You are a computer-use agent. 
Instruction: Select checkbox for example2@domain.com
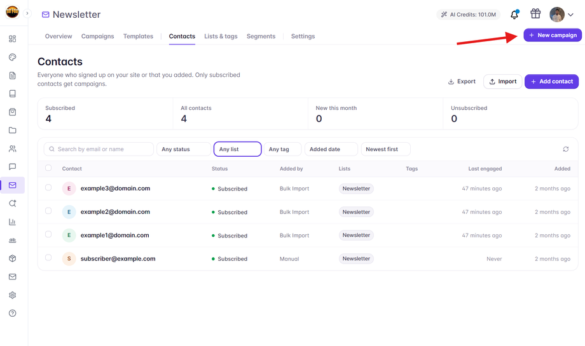48,211
